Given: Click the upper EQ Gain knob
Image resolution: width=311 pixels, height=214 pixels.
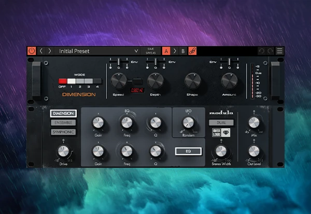Looking at the screenshot, I should (x=98, y=122).
